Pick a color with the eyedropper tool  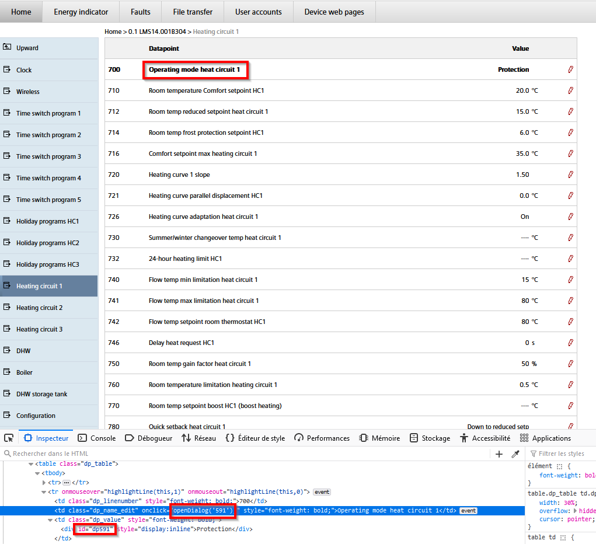tap(515, 454)
